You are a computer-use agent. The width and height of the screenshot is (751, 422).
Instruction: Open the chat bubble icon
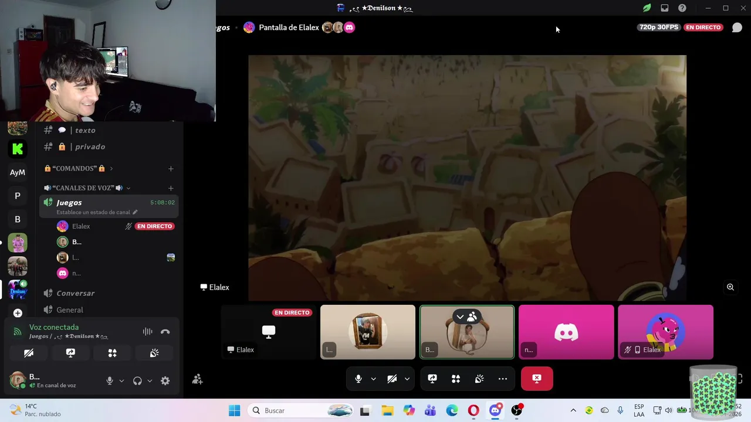point(737,28)
